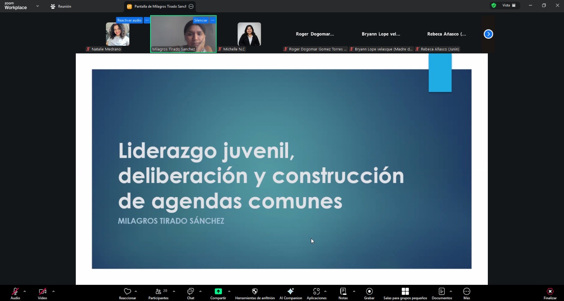Viewport: 564px width, 301px height.
Task: Click Finalizar to end the meeting
Action: (x=550, y=293)
